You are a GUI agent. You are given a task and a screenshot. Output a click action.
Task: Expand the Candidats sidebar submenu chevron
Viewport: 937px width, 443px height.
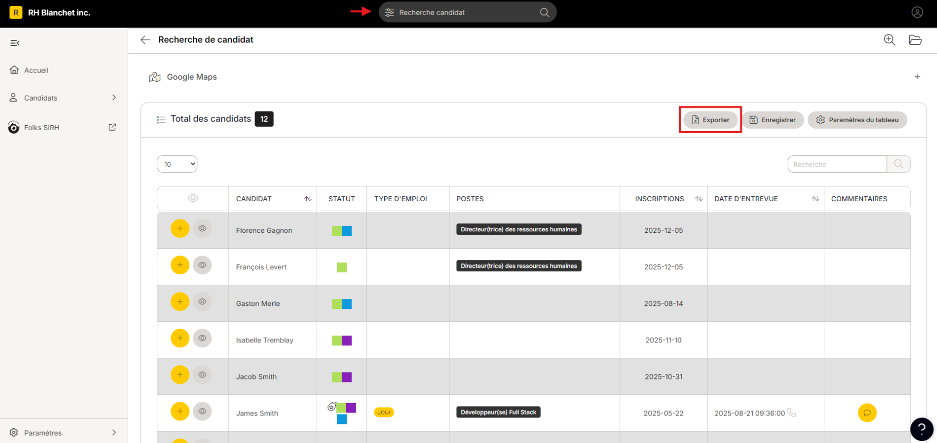[x=114, y=98]
